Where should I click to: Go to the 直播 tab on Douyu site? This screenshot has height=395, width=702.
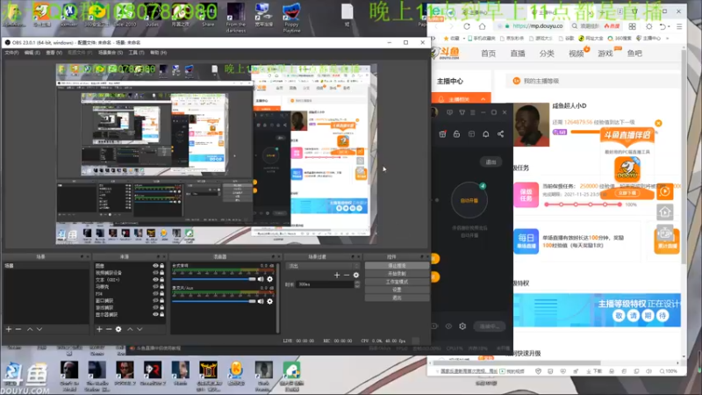tap(518, 54)
